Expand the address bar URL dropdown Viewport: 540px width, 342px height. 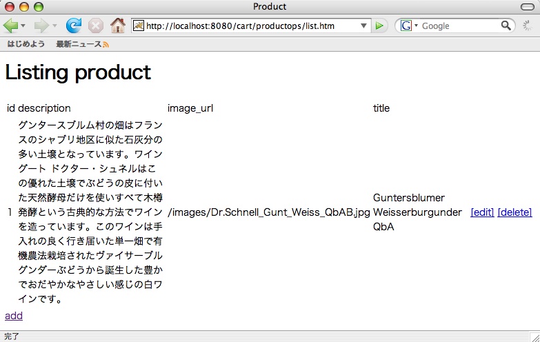364,26
